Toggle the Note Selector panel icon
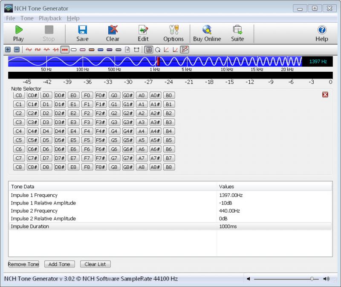This screenshot has width=341, height=287. [x=185, y=50]
